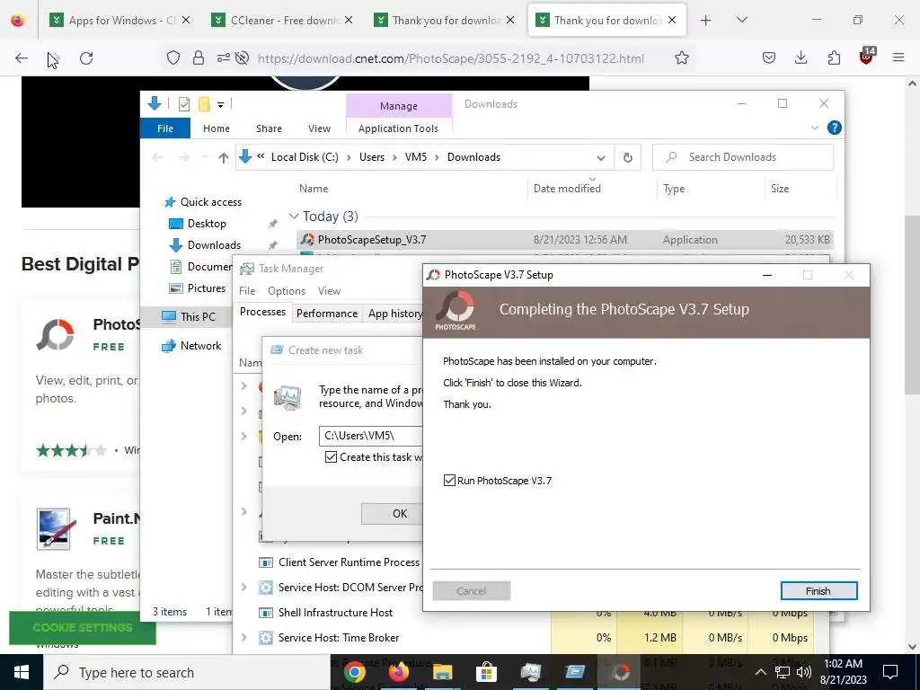Click Finish in PhotoScape setup
The height and width of the screenshot is (690, 920).
[x=818, y=591]
